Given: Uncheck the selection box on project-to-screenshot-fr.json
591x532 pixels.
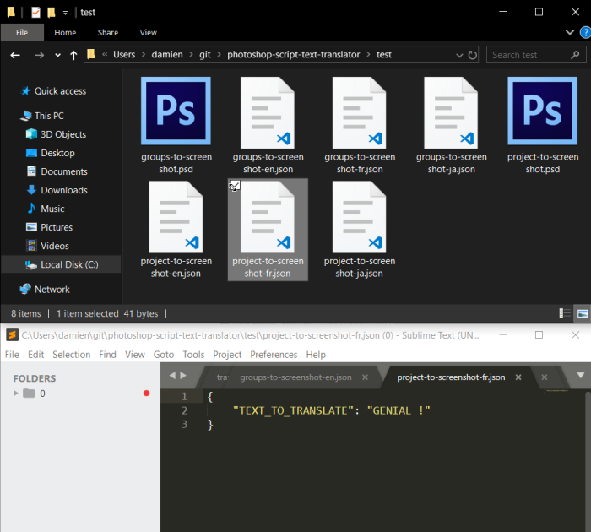Looking at the screenshot, I should coord(235,186).
